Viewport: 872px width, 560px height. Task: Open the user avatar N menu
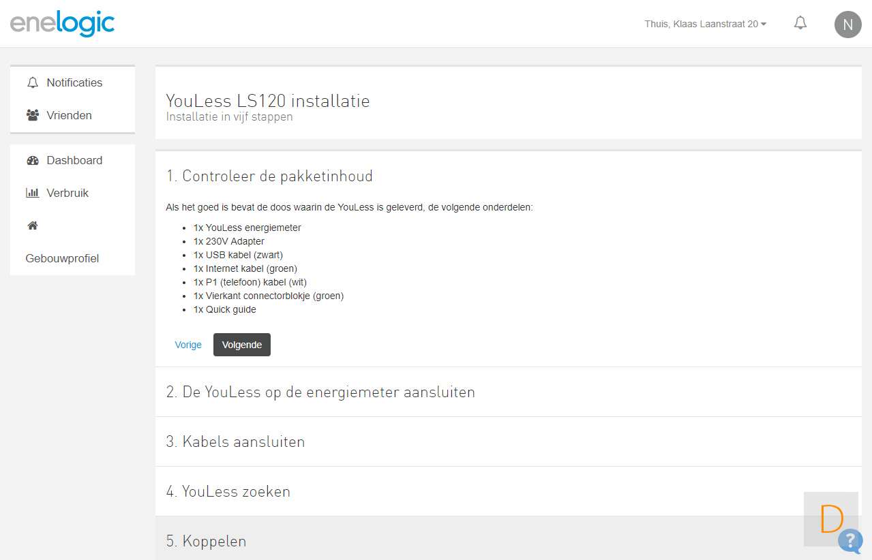click(x=847, y=25)
